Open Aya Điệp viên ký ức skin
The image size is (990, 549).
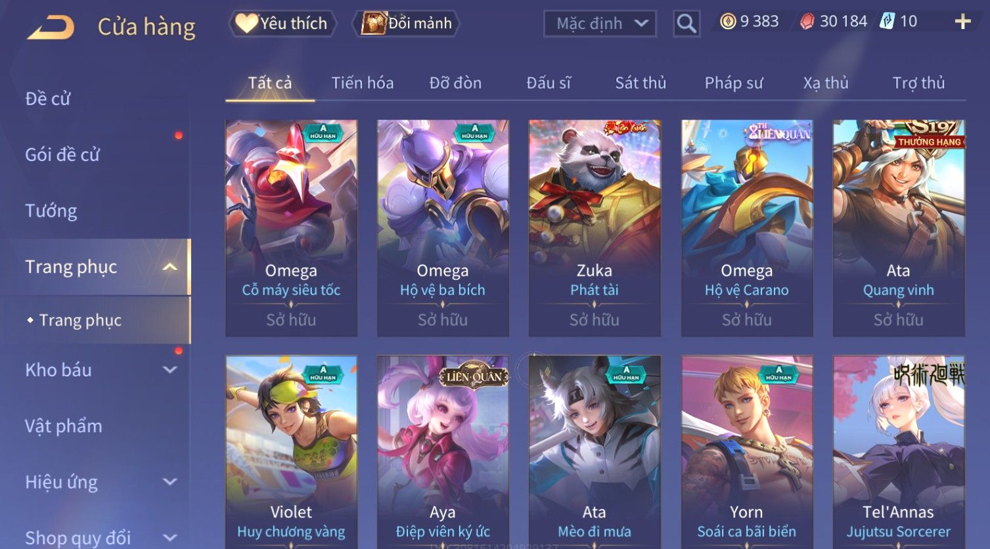click(x=443, y=452)
